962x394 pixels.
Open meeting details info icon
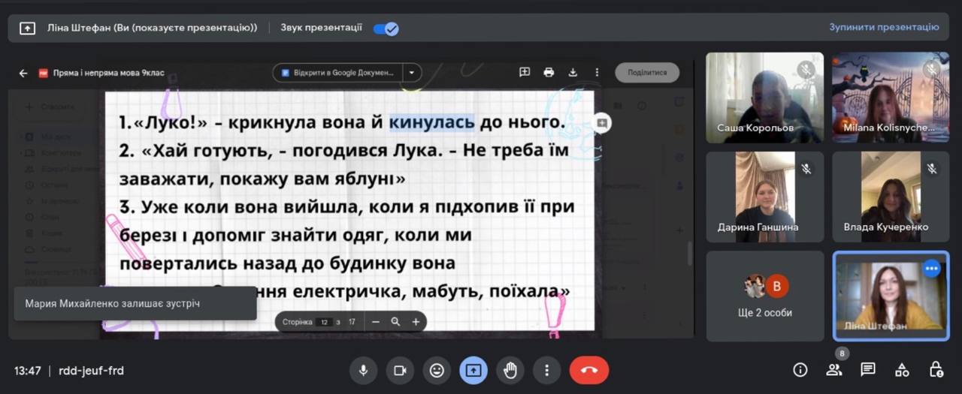(x=800, y=369)
